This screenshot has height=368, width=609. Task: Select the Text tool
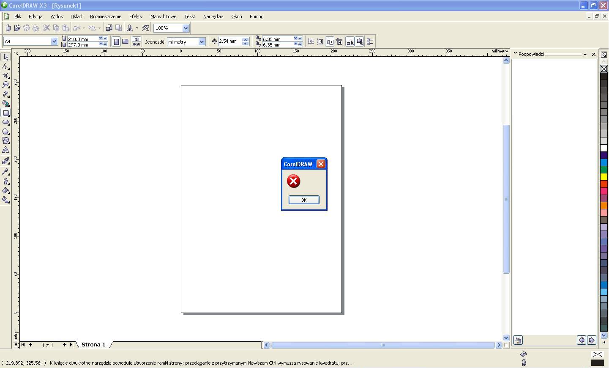point(6,150)
